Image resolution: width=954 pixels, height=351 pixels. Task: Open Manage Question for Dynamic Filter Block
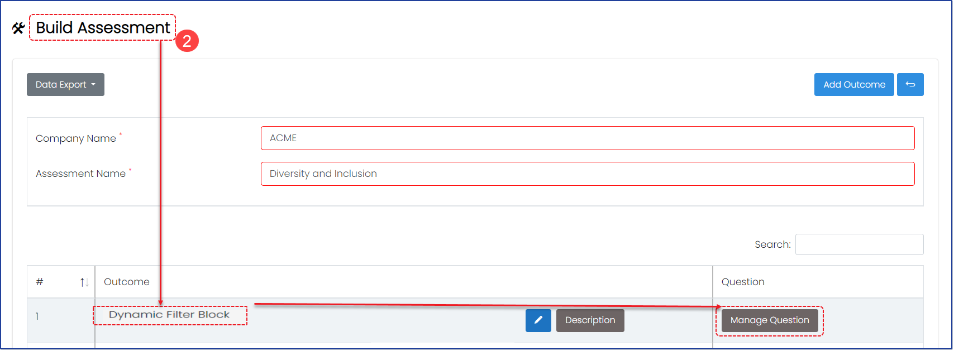(x=769, y=320)
